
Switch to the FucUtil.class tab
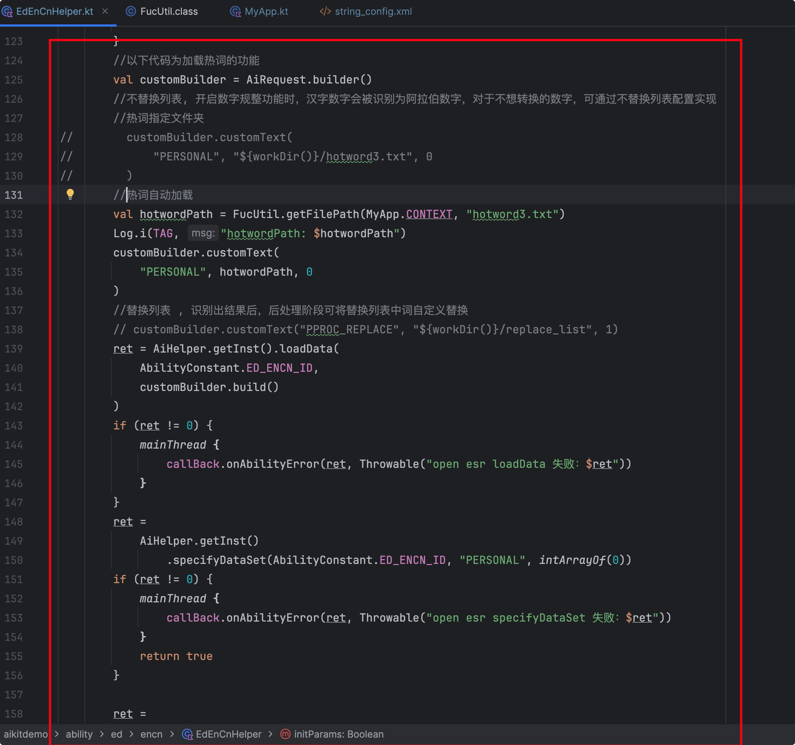click(x=169, y=11)
